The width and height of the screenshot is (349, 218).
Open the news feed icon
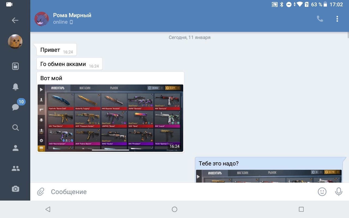click(x=15, y=66)
